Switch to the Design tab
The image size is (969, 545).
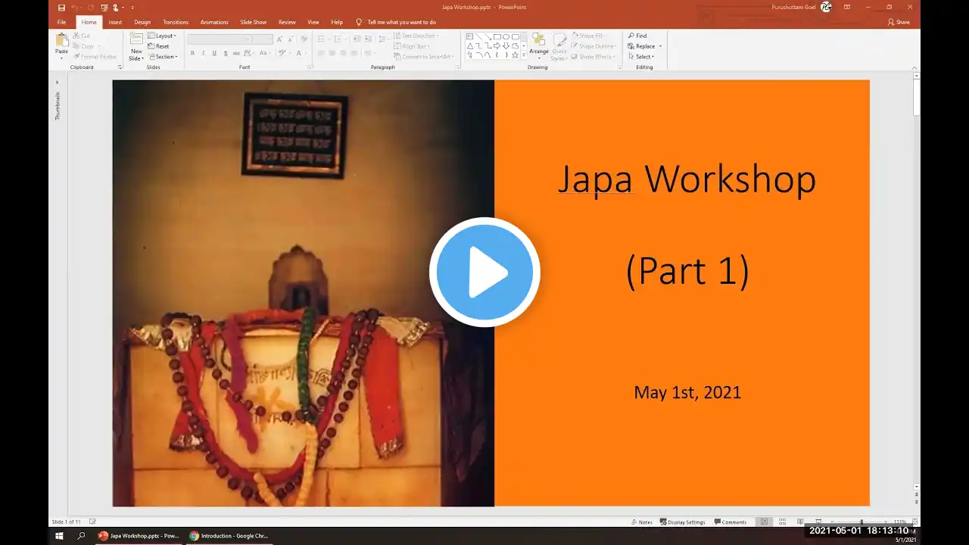[x=142, y=22]
